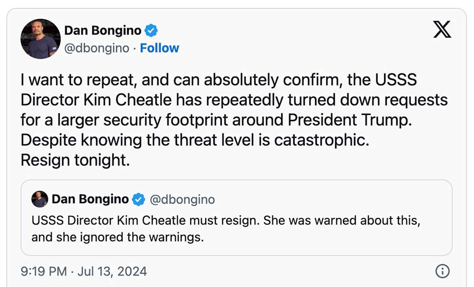Viewport: 474px width, 287px height.
Task: Click verified badge beside main author name
Action: pos(151,31)
